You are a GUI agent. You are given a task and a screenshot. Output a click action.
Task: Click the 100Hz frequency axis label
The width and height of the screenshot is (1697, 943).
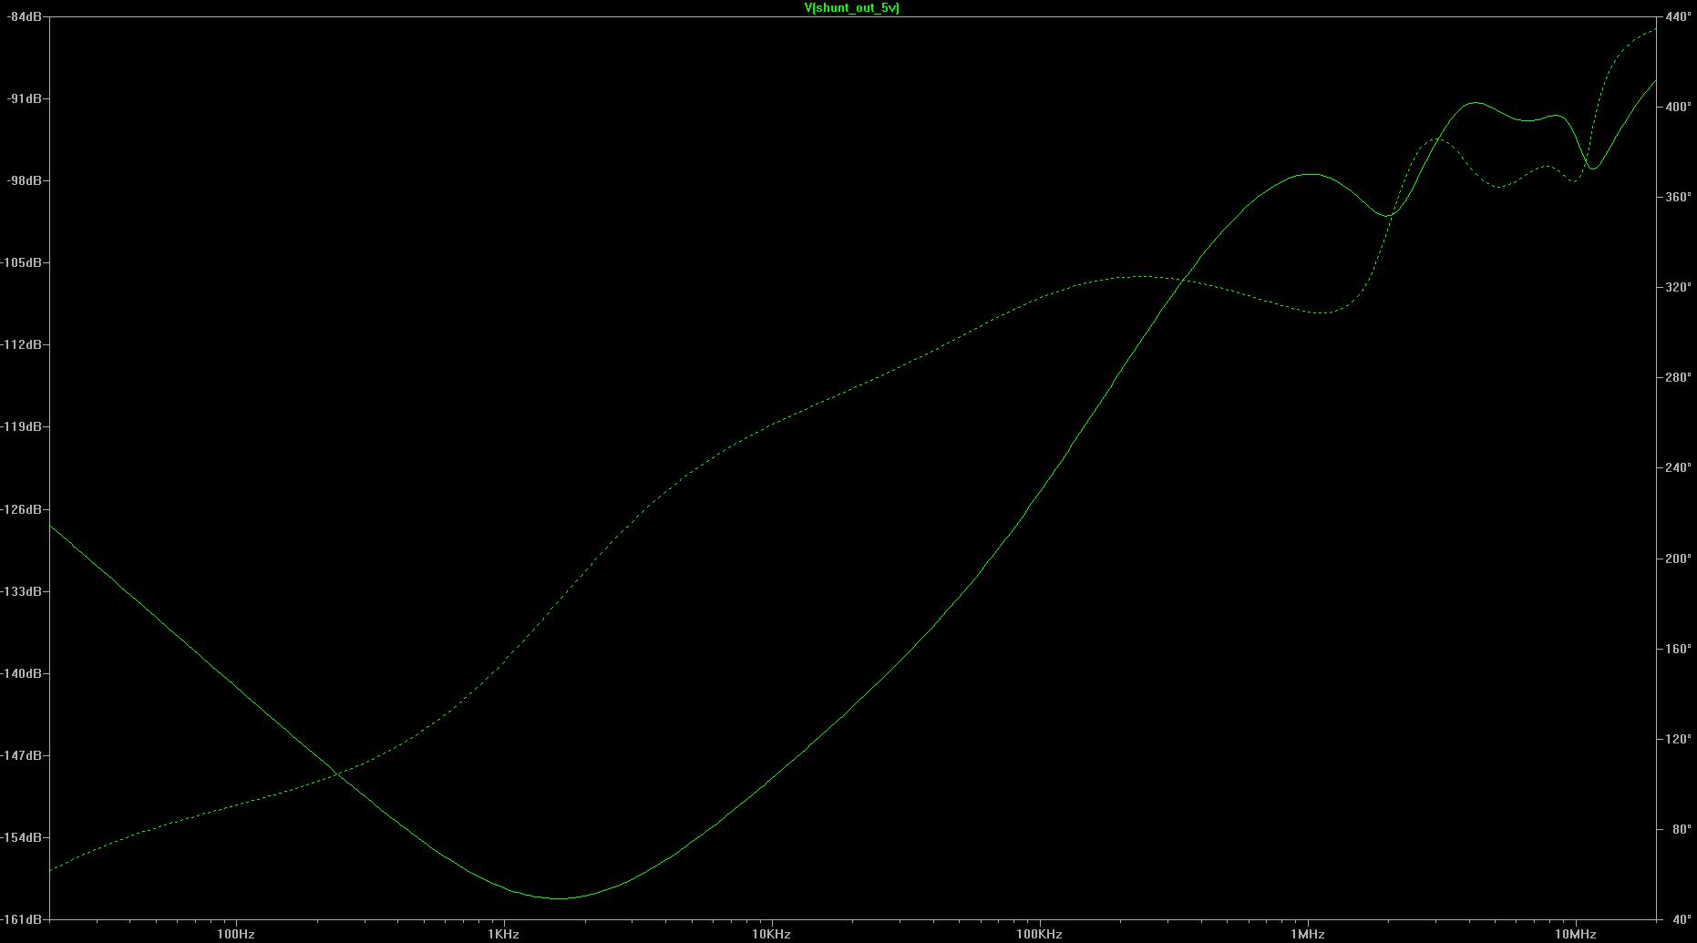236,934
